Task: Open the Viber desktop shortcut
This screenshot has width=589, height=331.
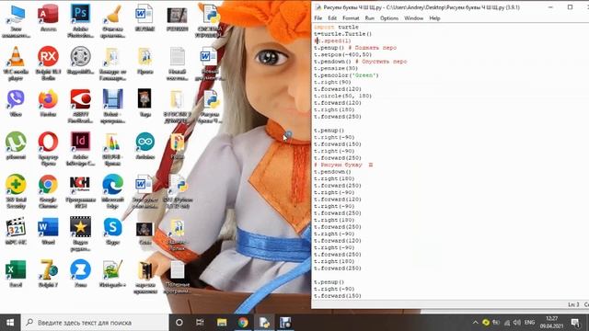Action: [x=16, y=103]
